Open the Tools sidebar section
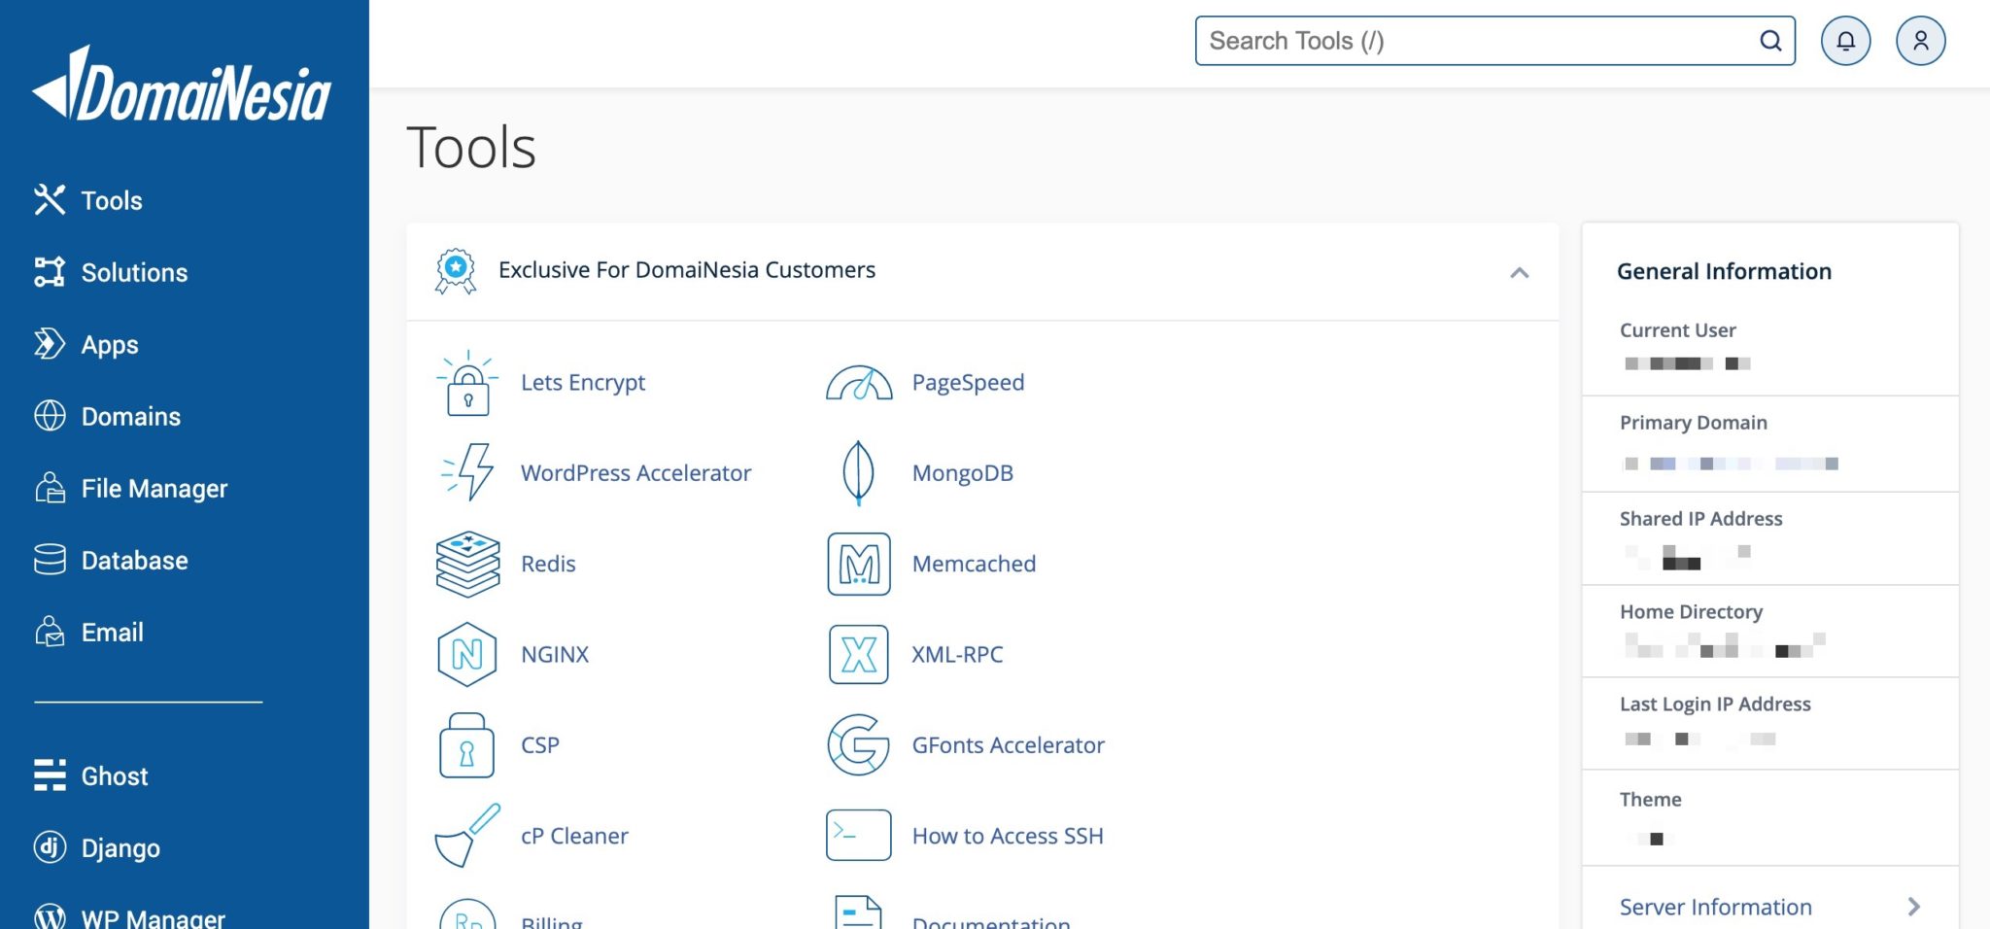This screenshot has height=929, width=1990. (x=111, y=200)
